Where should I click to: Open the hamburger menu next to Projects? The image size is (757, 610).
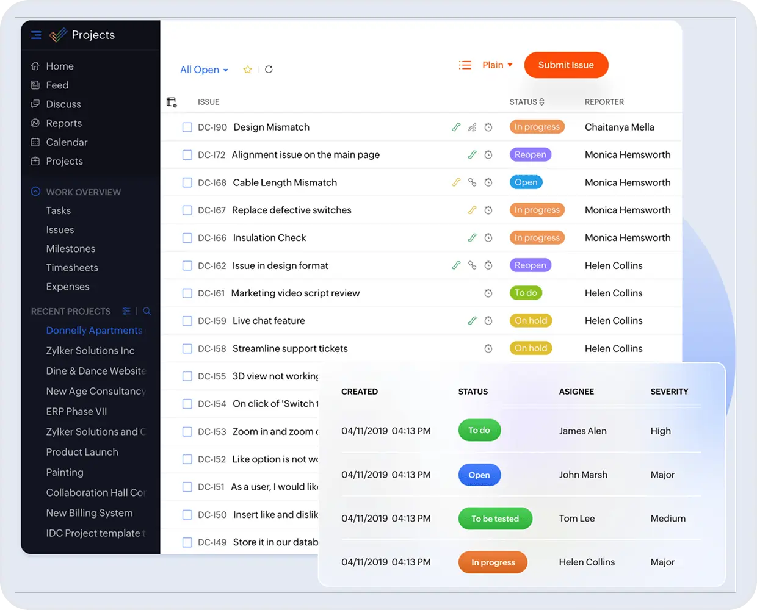point(36,35)
